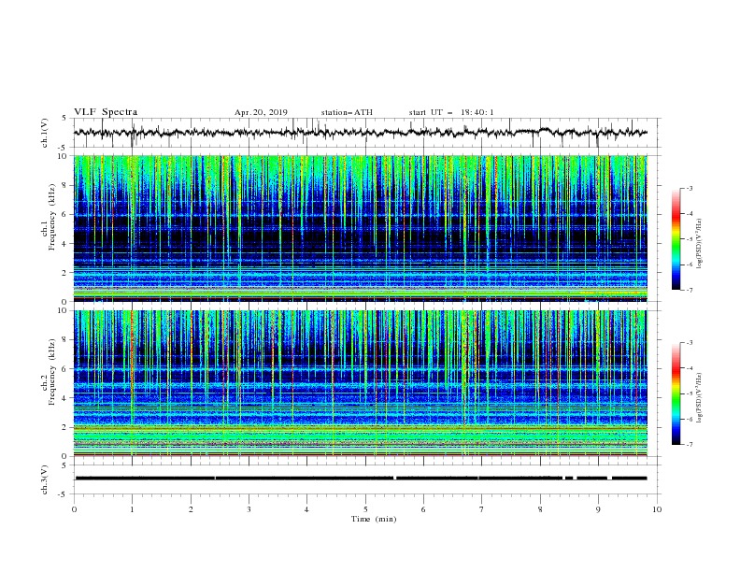Click time axis tick label '2'
The width and height of the screenshot is (740, 572).
[191, 509]
